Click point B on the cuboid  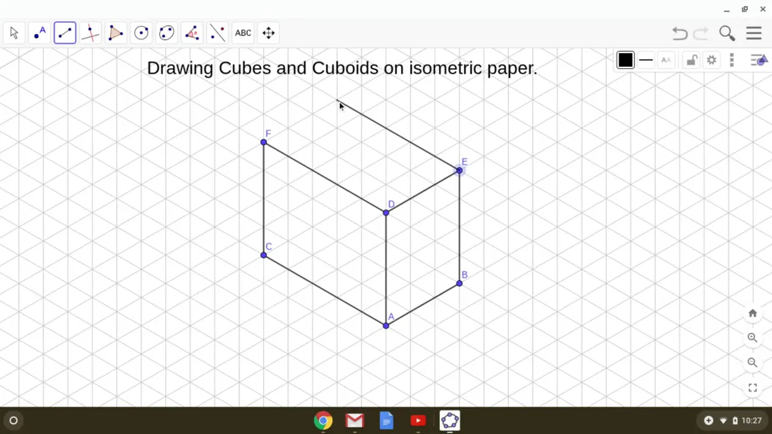(460, 283)
